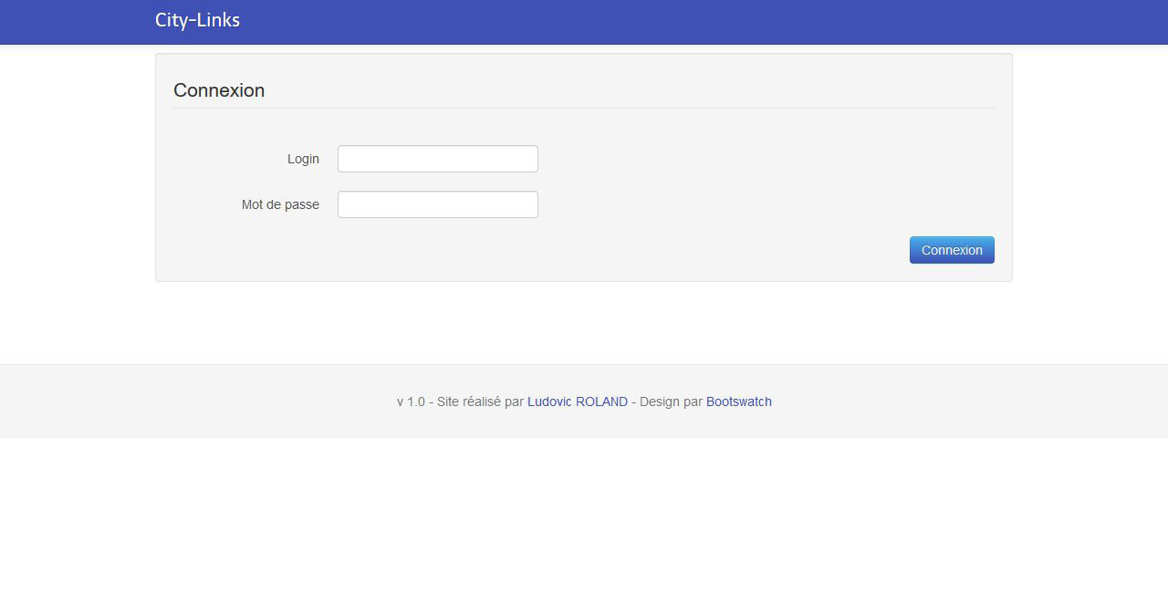The height and width of the screenshot is (605, 1168).
Task: Follow the Bootswatch link in the footer
Action: click(738, 402)
